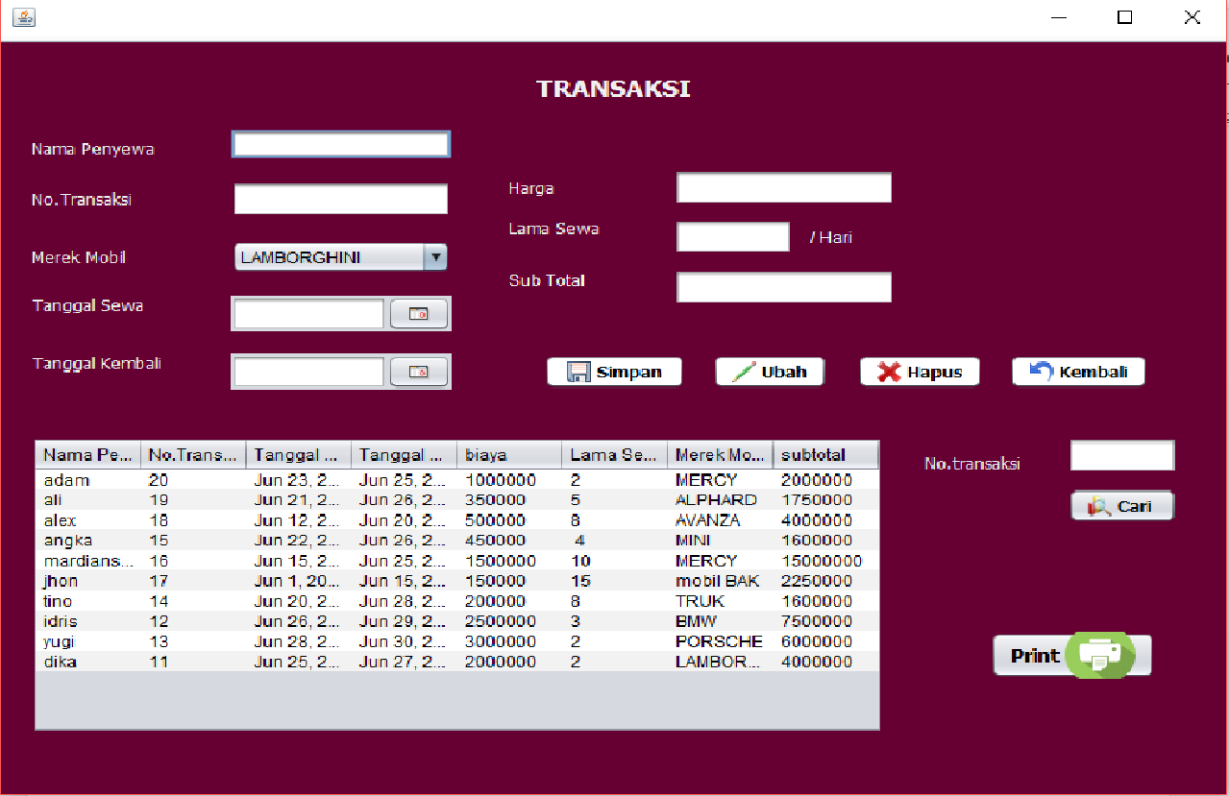Click the printer icon on Print button
The image size is (1229, 796).
click(1099, 655)
